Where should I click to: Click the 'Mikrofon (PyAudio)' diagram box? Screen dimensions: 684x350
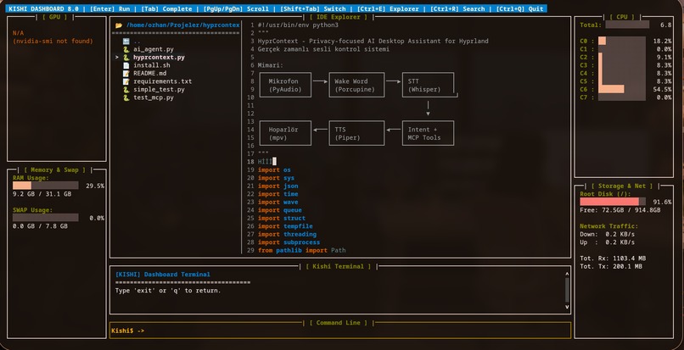pos(285,85)
